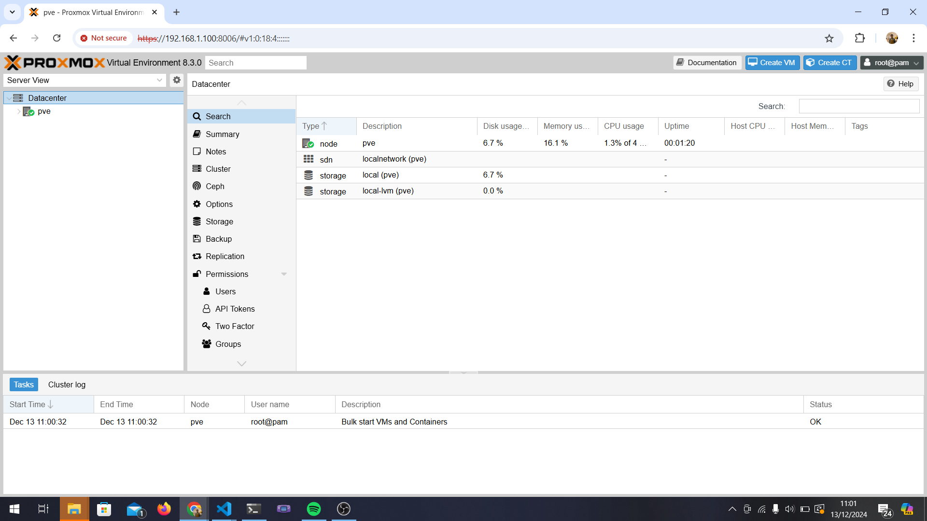Click the Proxmox logo in header
The height and width of the screenshot is (521, 927).
point(55,63)
